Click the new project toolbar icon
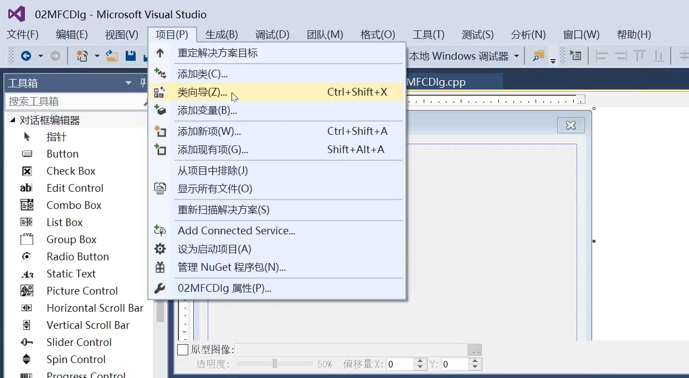 (x=82, y=56)
